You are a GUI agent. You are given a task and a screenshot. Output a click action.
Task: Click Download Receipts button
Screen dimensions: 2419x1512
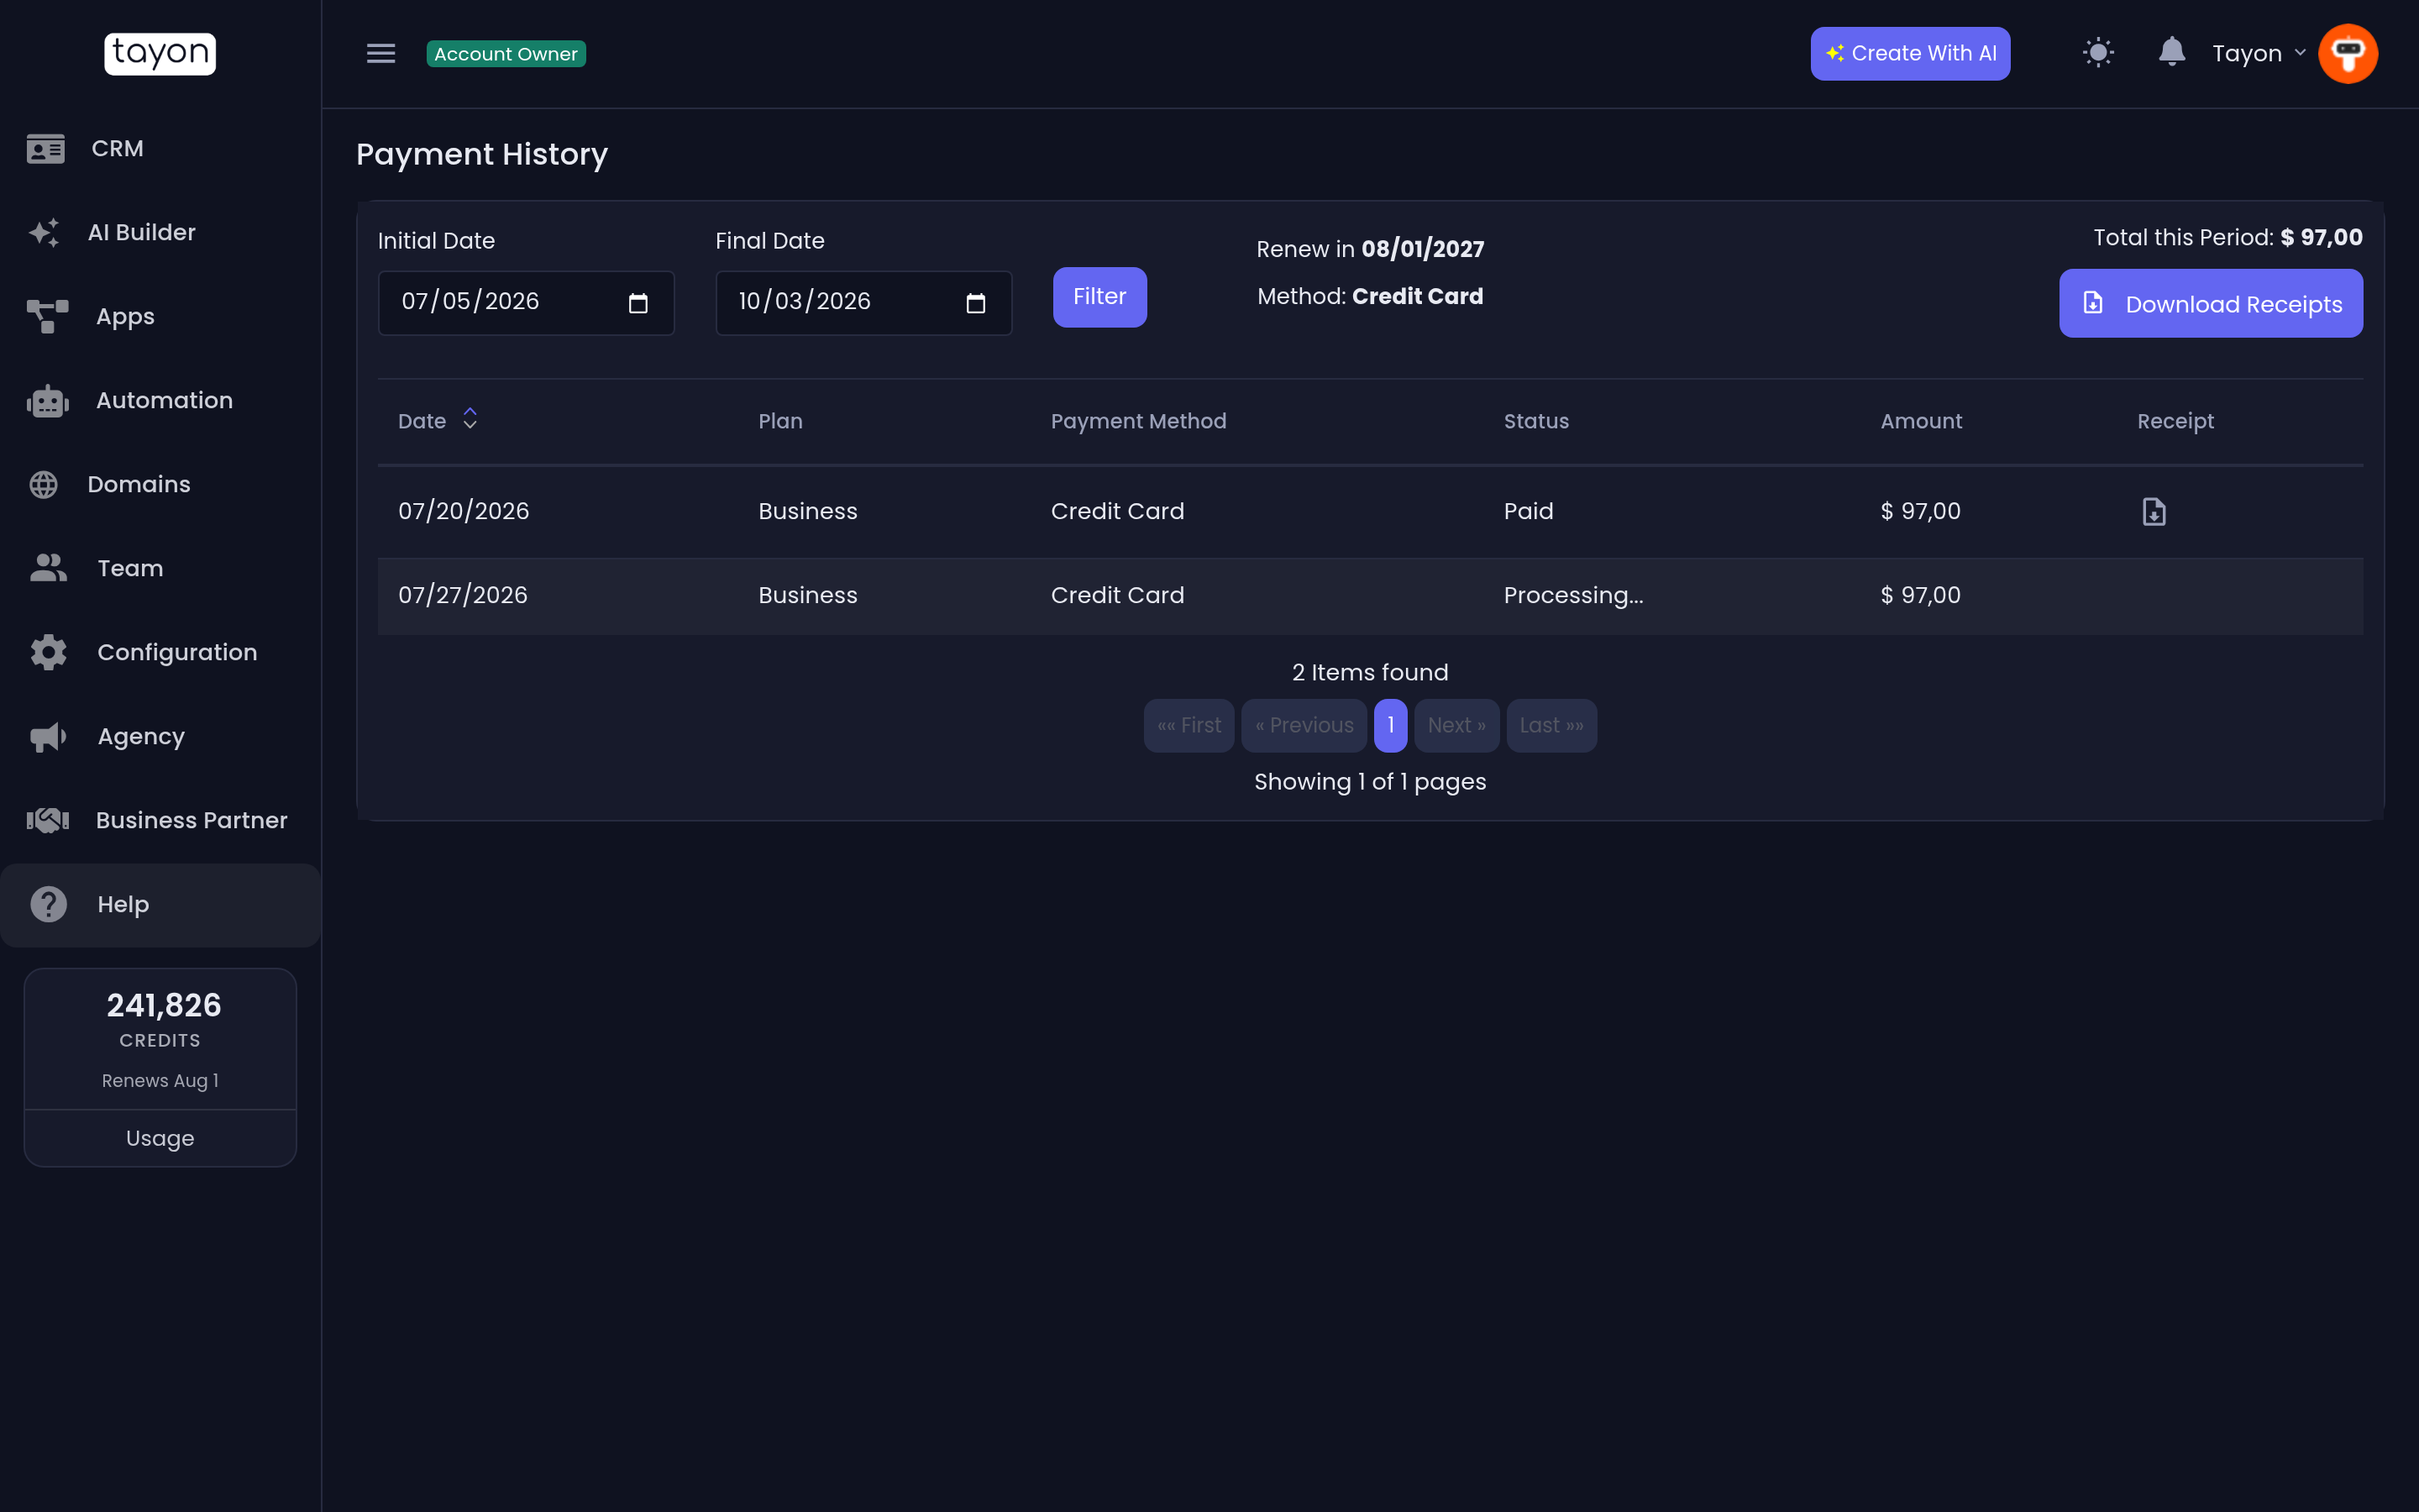(2211, 303)
